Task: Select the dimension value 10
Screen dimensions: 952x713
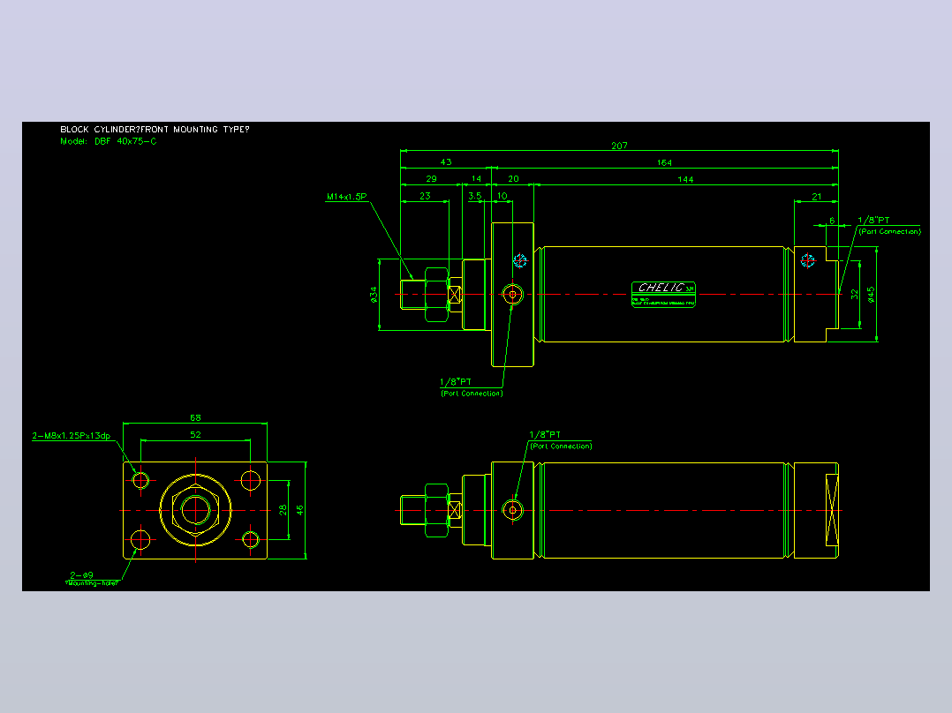Action: click(x=502, y=196)
